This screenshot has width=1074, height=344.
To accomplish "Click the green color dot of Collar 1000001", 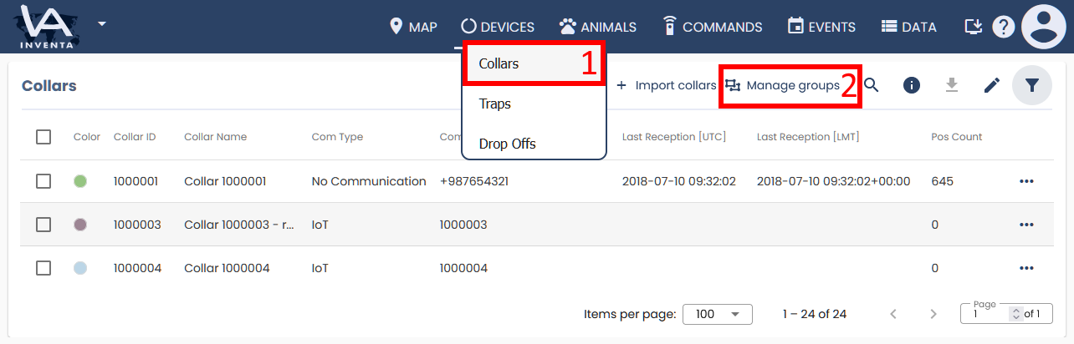I will (x=80, y=181).
